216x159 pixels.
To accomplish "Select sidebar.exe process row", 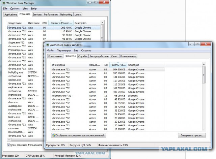I will point(26,80).
